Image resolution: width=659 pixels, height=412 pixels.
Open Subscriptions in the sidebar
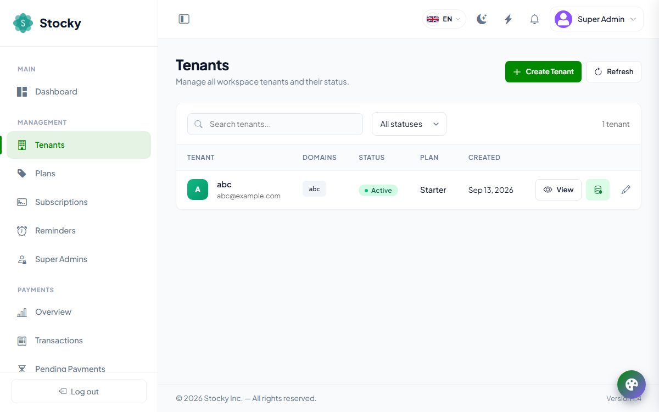[x=79, y=202]
